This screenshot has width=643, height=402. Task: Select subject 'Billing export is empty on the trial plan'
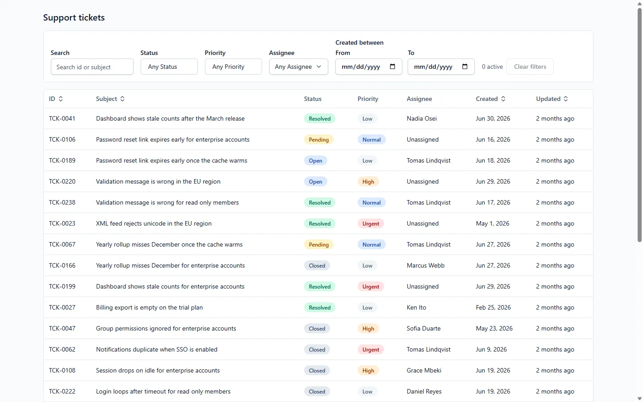click(149, 307)
